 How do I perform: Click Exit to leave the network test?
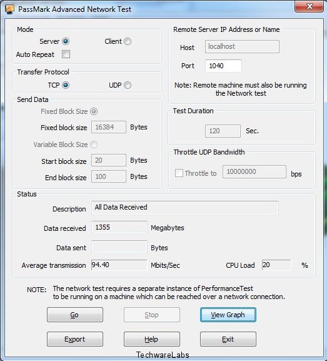point(228,339)
